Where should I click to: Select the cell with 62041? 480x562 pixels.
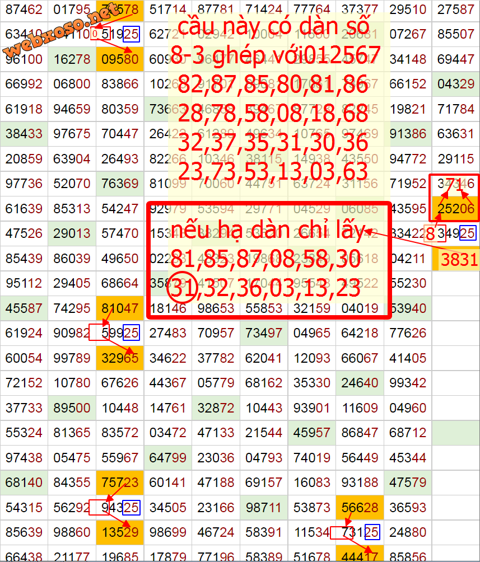click(x=264, y=358)
